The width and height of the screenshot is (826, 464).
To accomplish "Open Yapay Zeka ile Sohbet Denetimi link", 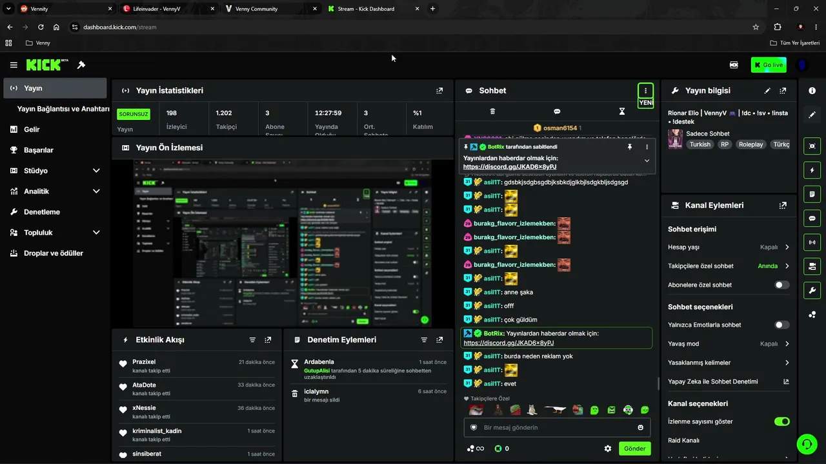I will click(x=729, y=382).
